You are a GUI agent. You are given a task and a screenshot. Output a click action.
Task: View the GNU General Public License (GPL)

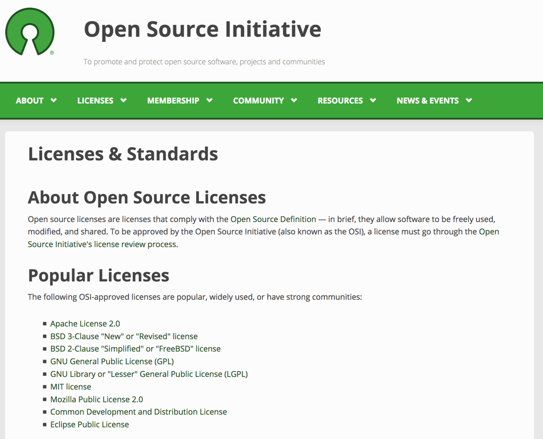point(112,361)
